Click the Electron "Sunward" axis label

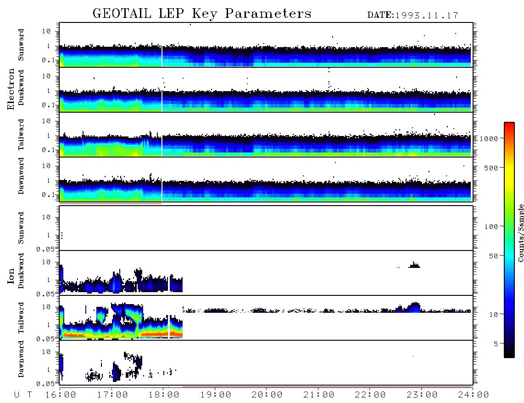[x=21, y=45]
